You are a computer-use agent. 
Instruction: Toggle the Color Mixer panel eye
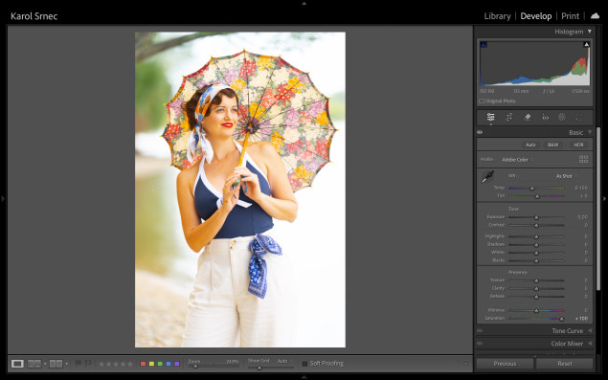click(480, 344)
